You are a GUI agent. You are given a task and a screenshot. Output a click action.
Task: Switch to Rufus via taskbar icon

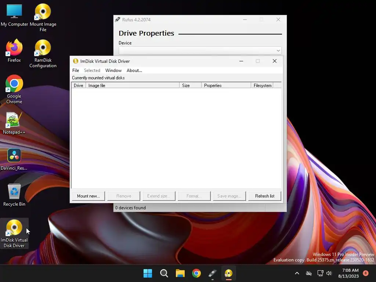click(x=213, y=273)
